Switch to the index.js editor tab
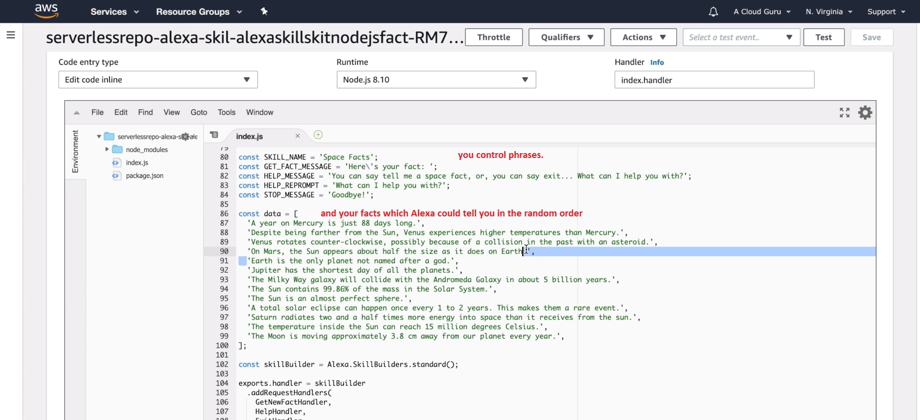 250,136
